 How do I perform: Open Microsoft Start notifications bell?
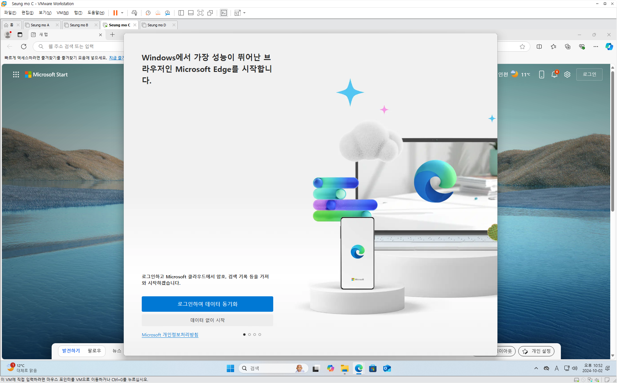pos(554,74)
